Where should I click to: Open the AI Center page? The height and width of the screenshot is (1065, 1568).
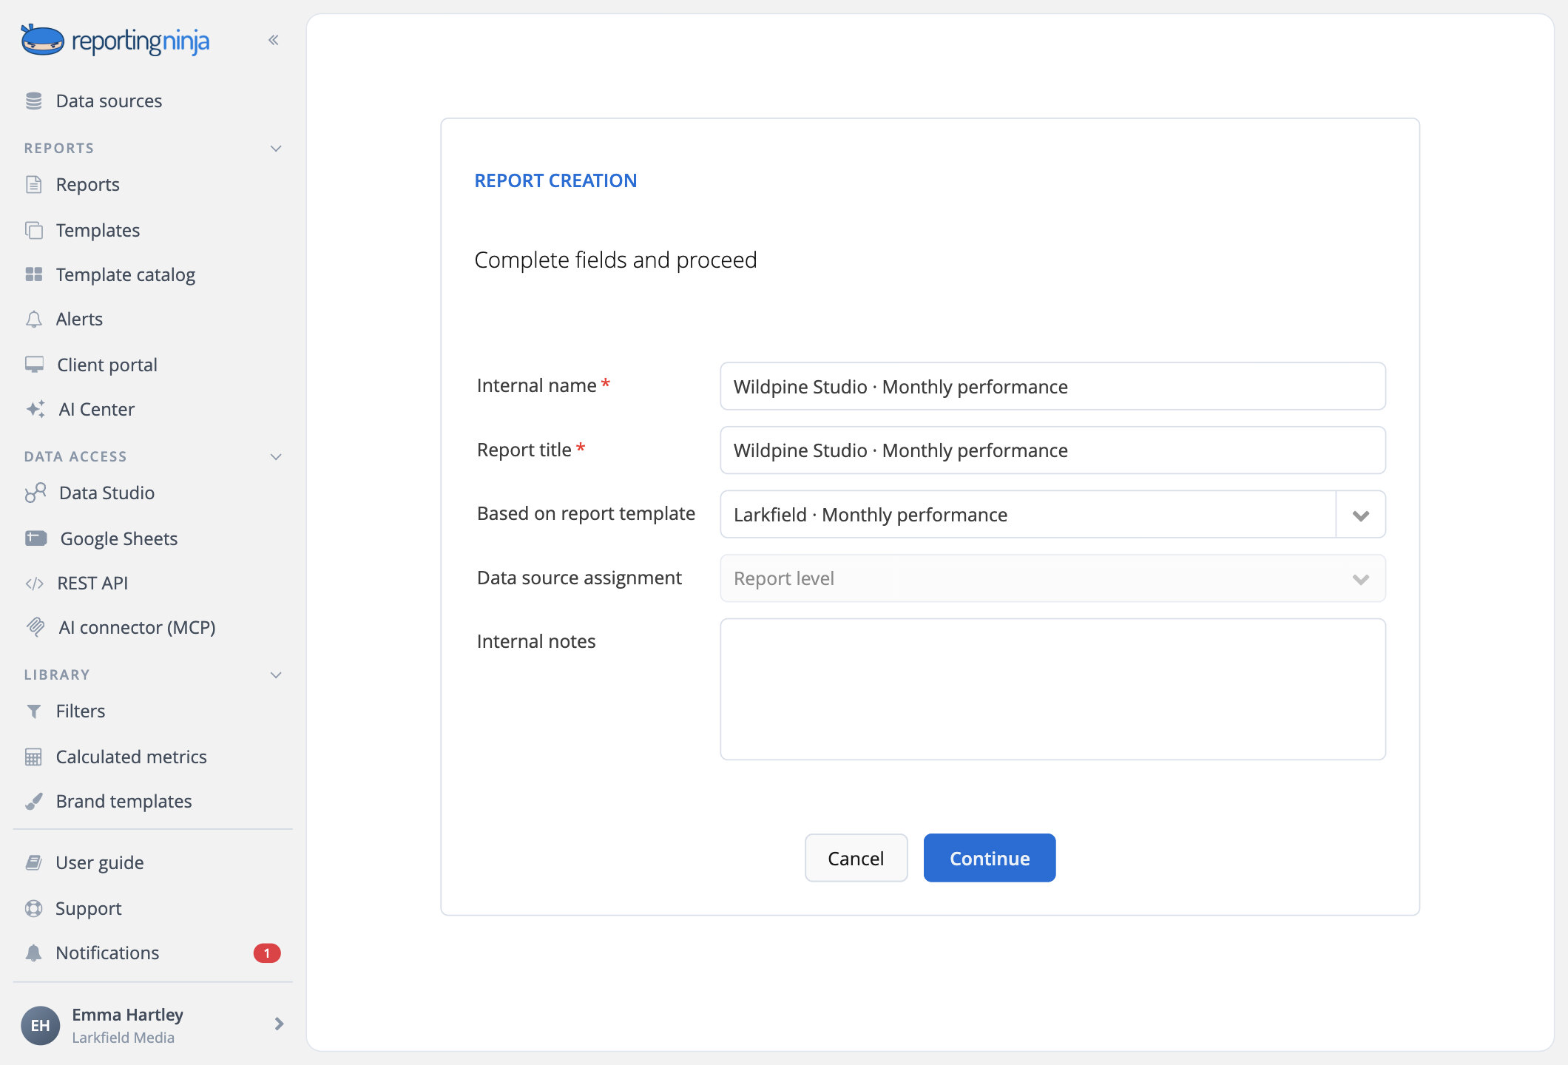click(x=96, y=409)
